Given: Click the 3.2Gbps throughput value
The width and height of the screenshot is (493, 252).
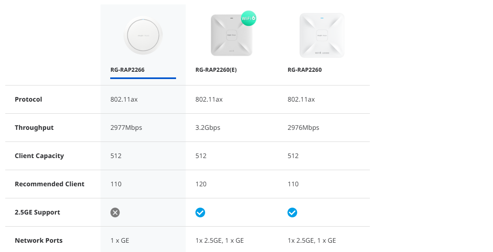Looking at the screenshot, I should [x=208, y=127].
